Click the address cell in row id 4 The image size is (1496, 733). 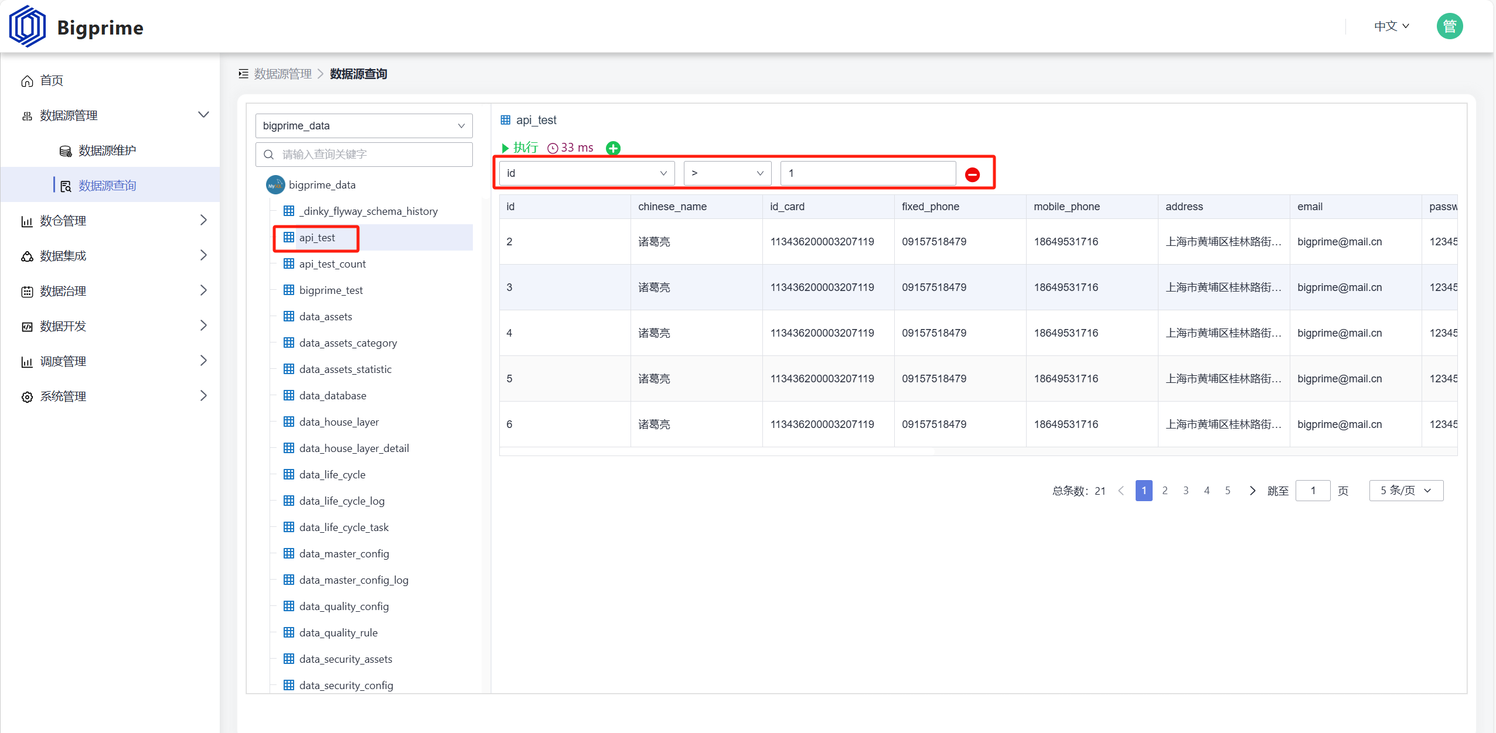[1224, 333]
